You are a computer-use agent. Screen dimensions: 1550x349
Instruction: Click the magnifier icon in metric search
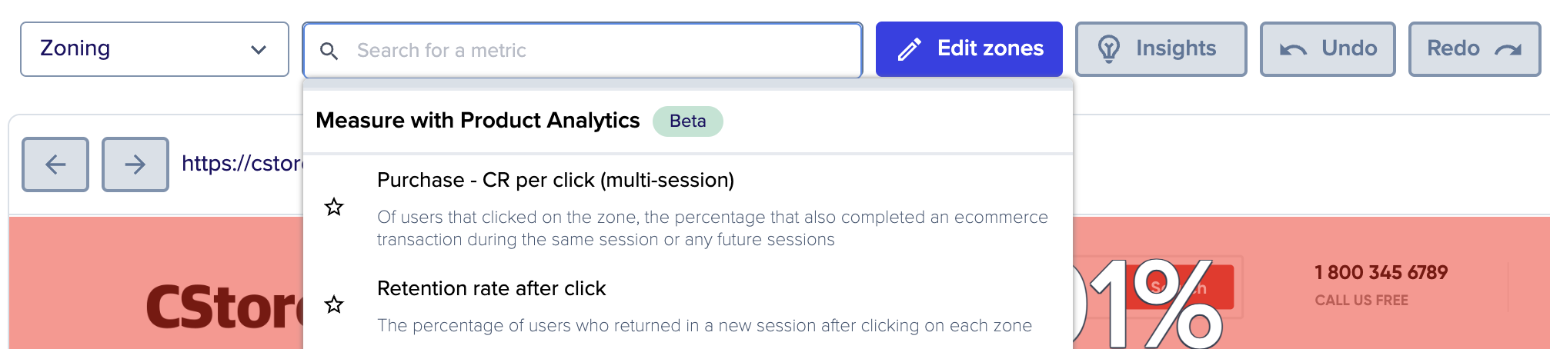[329, 51]
